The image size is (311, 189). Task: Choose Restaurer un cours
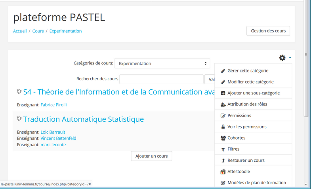(x=253, y=160)
